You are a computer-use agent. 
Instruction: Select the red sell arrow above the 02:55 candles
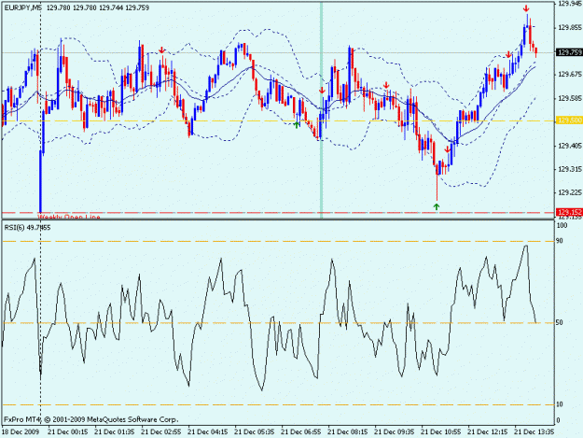(x=161, y=49)
